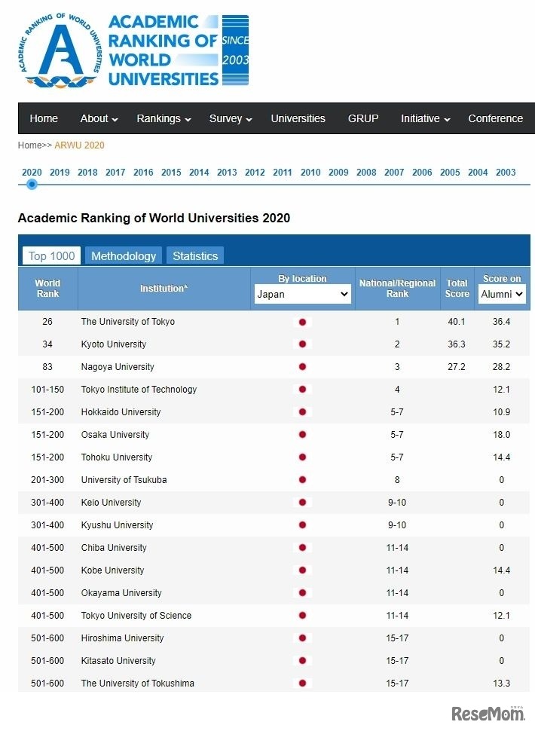Click alumni score 13.3 for Tokushima
The image size is (535, 731).
(x=501, y=684)
